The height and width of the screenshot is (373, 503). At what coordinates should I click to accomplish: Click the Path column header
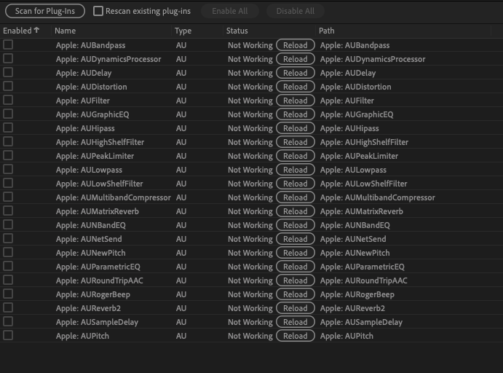pyautogui.click(x=327, y=31)
